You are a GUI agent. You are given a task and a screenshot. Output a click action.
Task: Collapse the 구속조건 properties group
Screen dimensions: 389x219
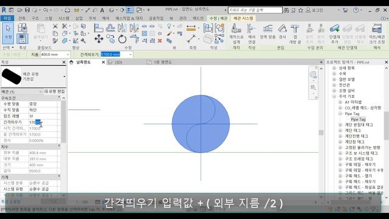point(59,98)
